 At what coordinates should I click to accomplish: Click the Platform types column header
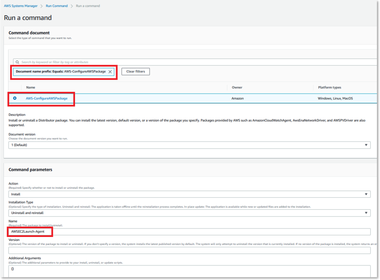(330, 87)
